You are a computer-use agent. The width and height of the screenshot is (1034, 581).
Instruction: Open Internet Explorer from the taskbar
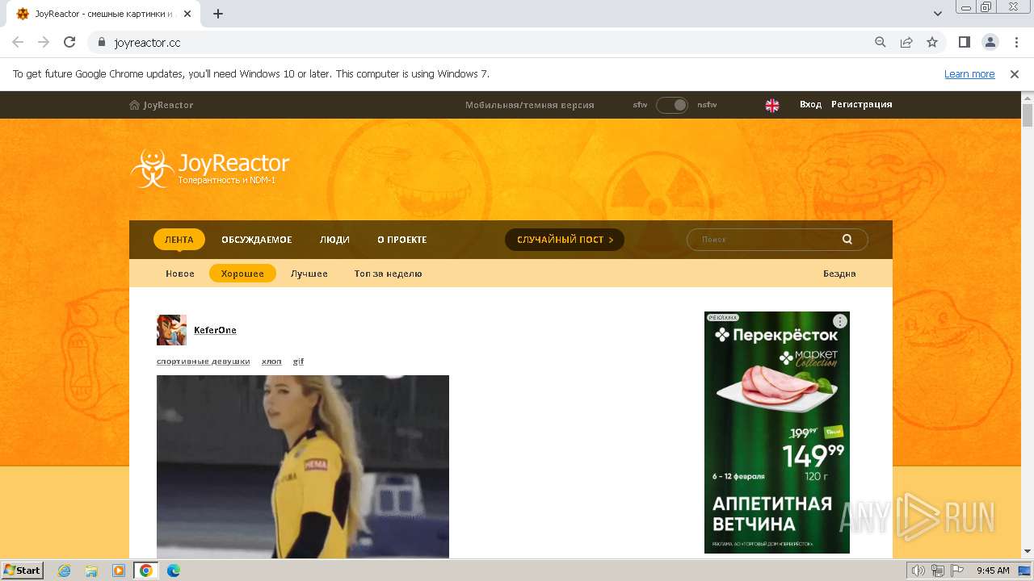(65, 571)
